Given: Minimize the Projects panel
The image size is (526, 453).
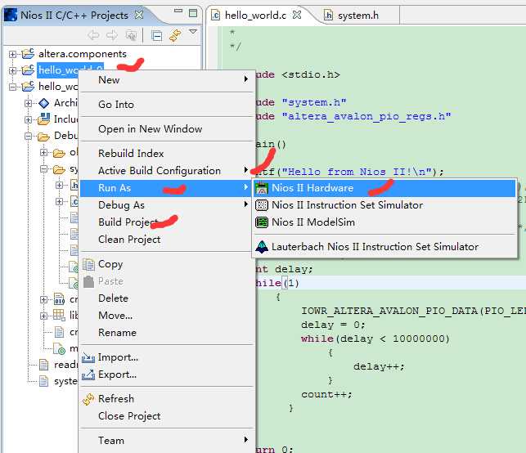Looking at the screenshot, I should [x=178, y=11].
